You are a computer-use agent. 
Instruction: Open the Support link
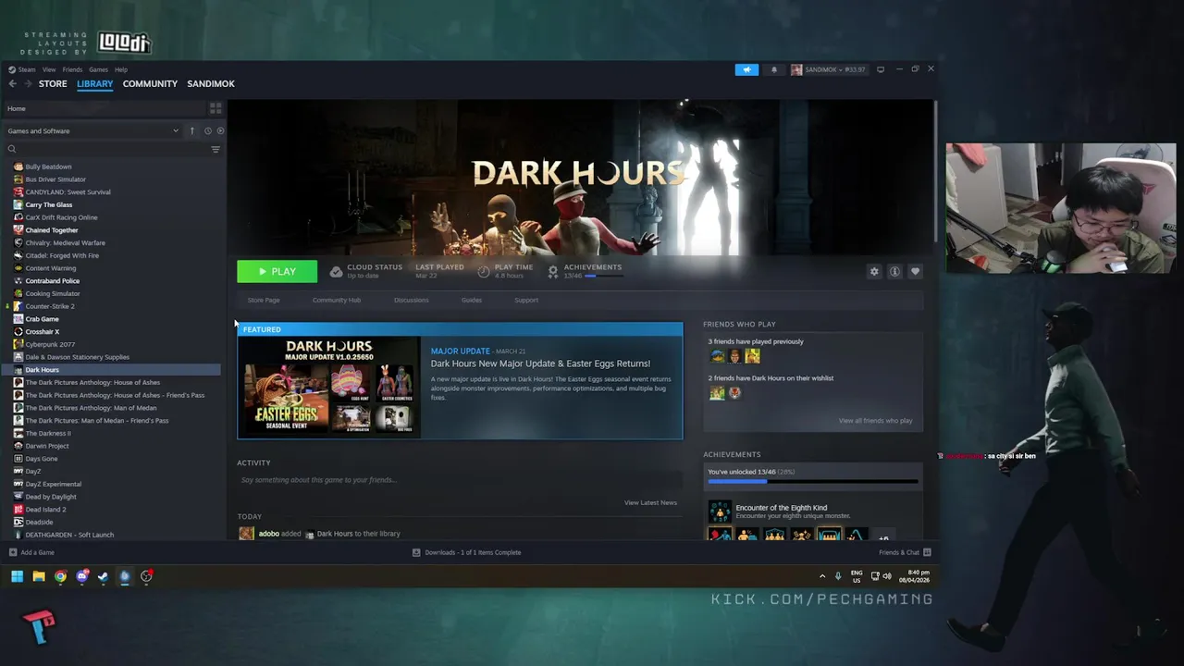click(526, 300)
